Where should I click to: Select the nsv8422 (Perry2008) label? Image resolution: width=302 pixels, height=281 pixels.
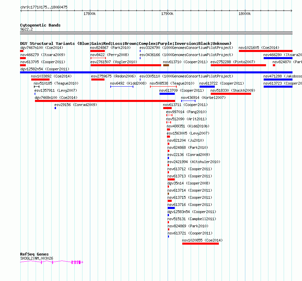point(110,55)
